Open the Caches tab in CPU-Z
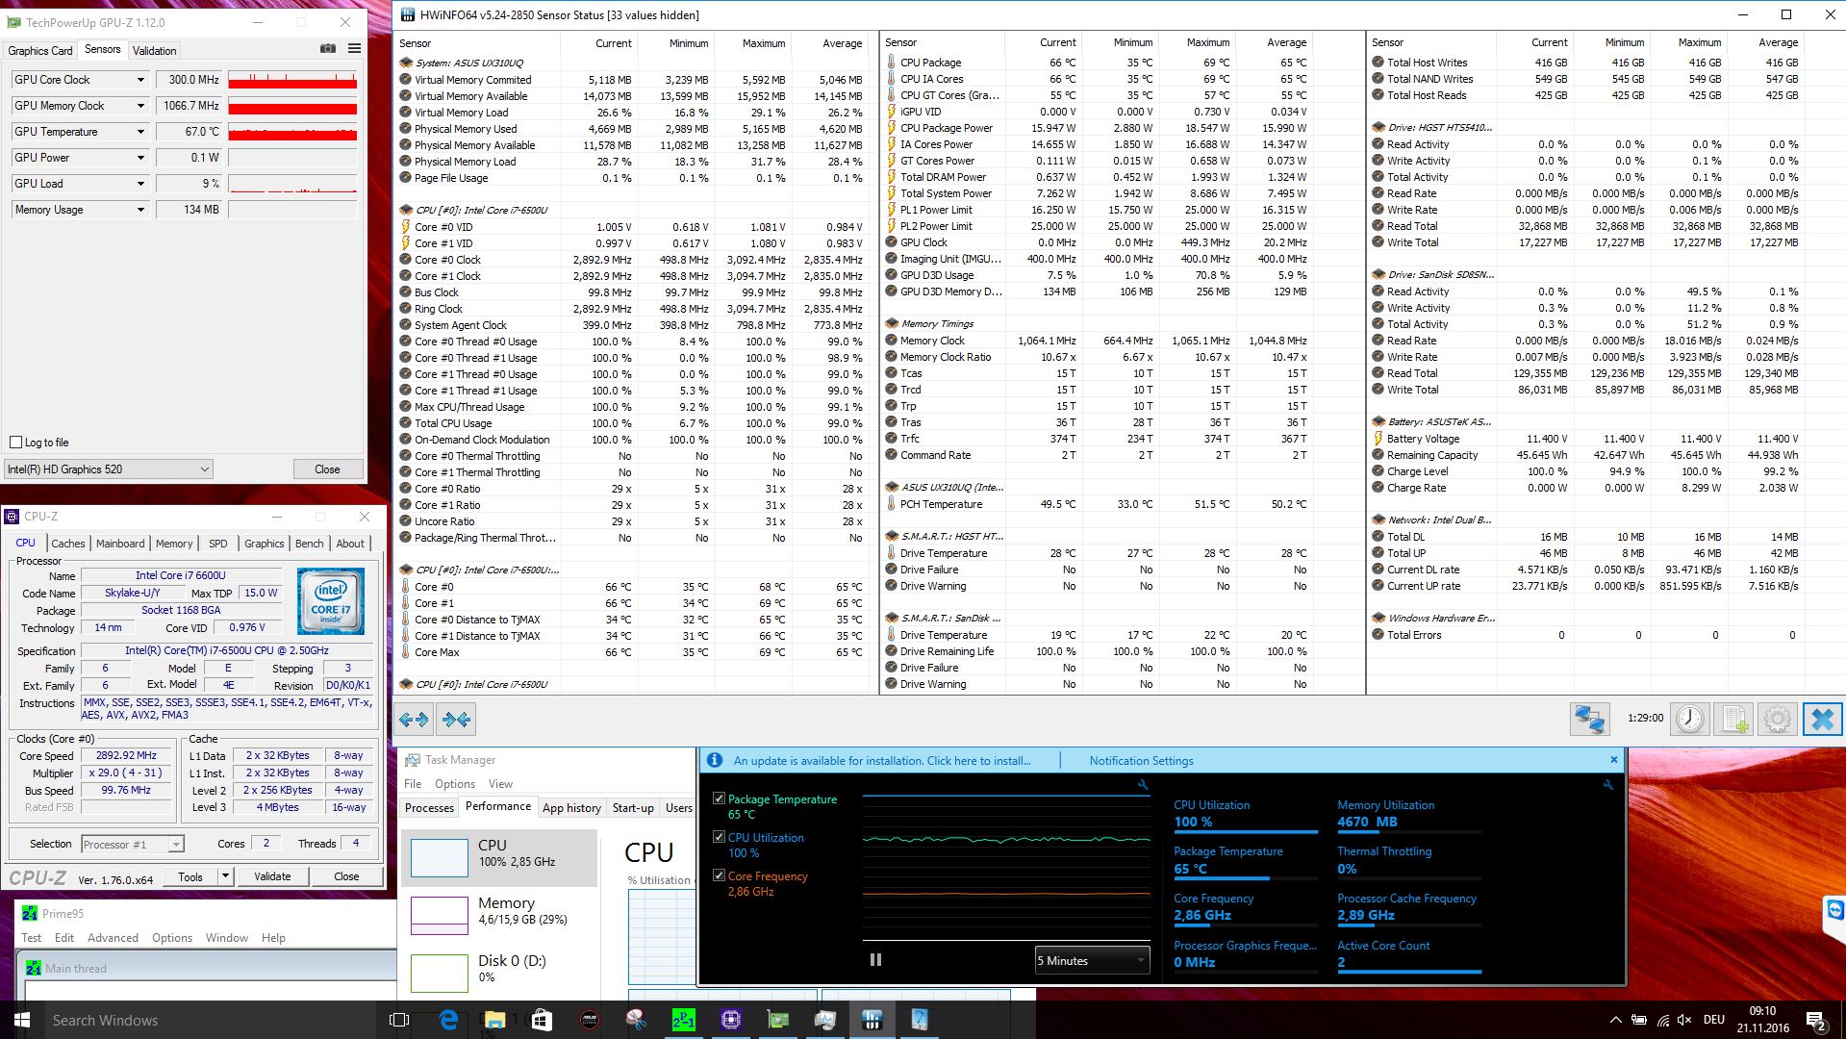 [x=68, y=544]
